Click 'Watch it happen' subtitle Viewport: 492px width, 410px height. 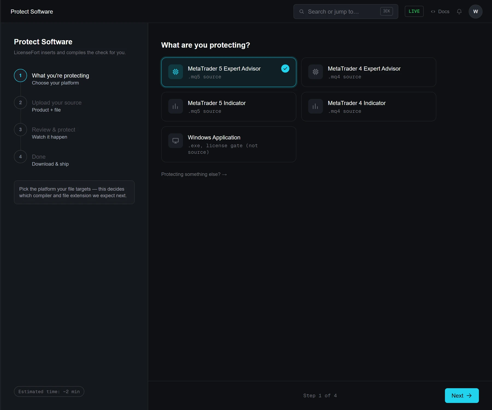[49, 137]
